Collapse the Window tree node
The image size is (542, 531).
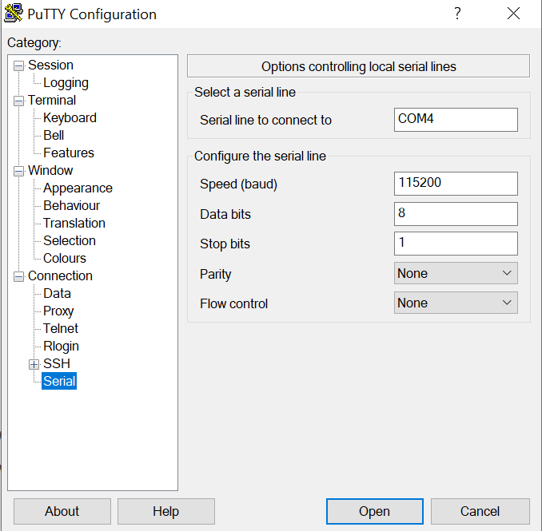coord(18,171)
